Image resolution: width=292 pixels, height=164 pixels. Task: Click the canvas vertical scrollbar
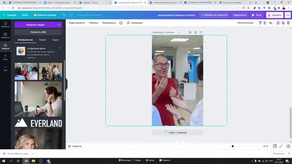coord(291,123)
